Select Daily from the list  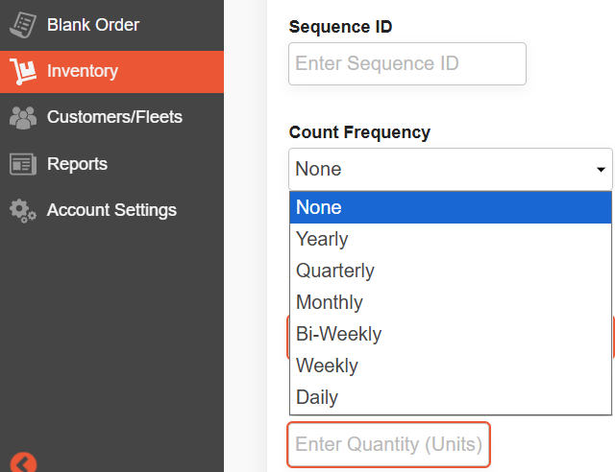pyautogui.click(x=451, y=397)
